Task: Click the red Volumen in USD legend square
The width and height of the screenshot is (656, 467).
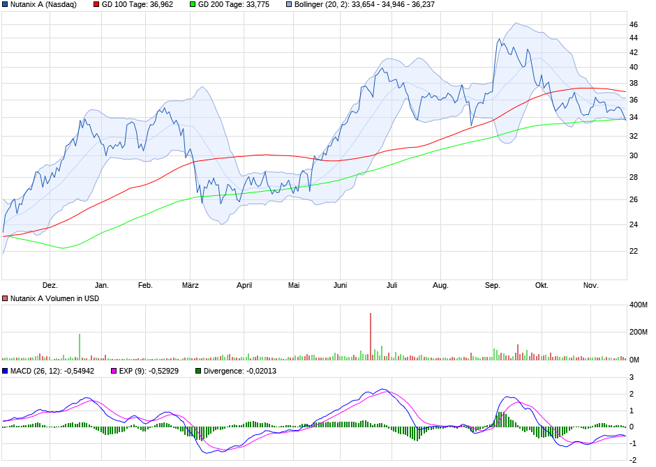Action: [x=4, y=298]
